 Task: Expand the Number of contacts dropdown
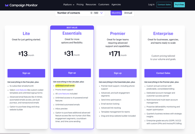[80, 13]
